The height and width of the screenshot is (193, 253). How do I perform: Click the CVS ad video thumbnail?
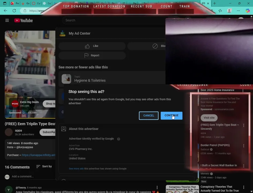pos(30,75)
